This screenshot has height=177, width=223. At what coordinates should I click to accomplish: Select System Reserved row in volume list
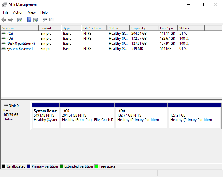tap(19, 49)
